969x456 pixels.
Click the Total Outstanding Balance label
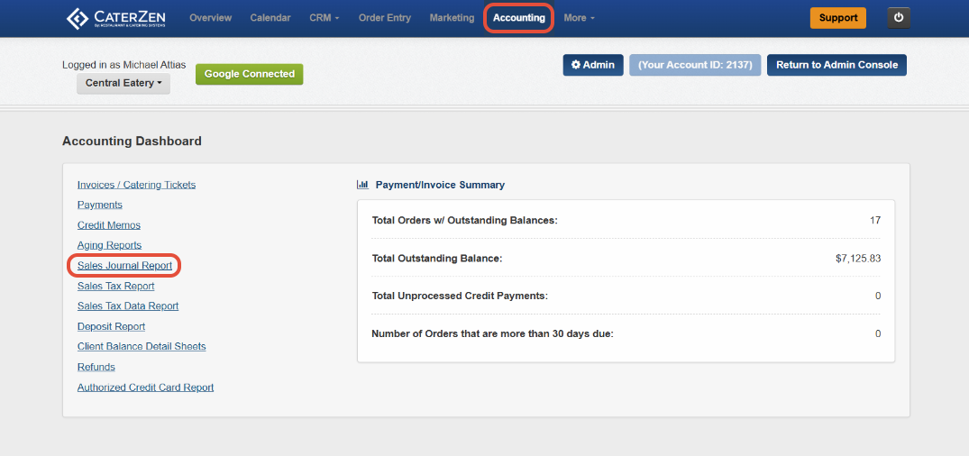point(437,259)
